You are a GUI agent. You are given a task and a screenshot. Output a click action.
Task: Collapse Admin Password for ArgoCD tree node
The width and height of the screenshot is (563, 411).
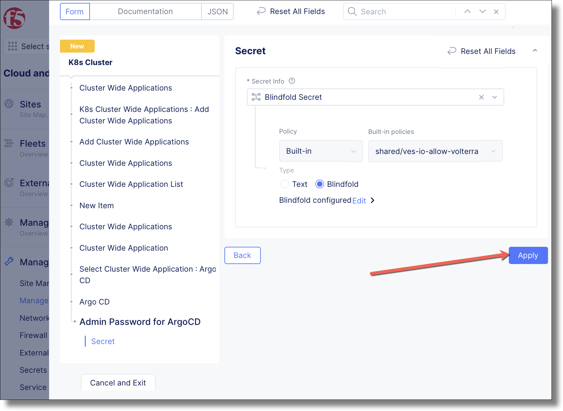click(75, 321)
